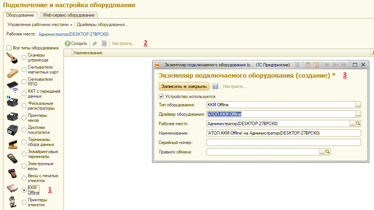Click the Эквайринговые терминалы card terminal icon
Viewport: 374px width, 210px height.
[x=12, y=173]
